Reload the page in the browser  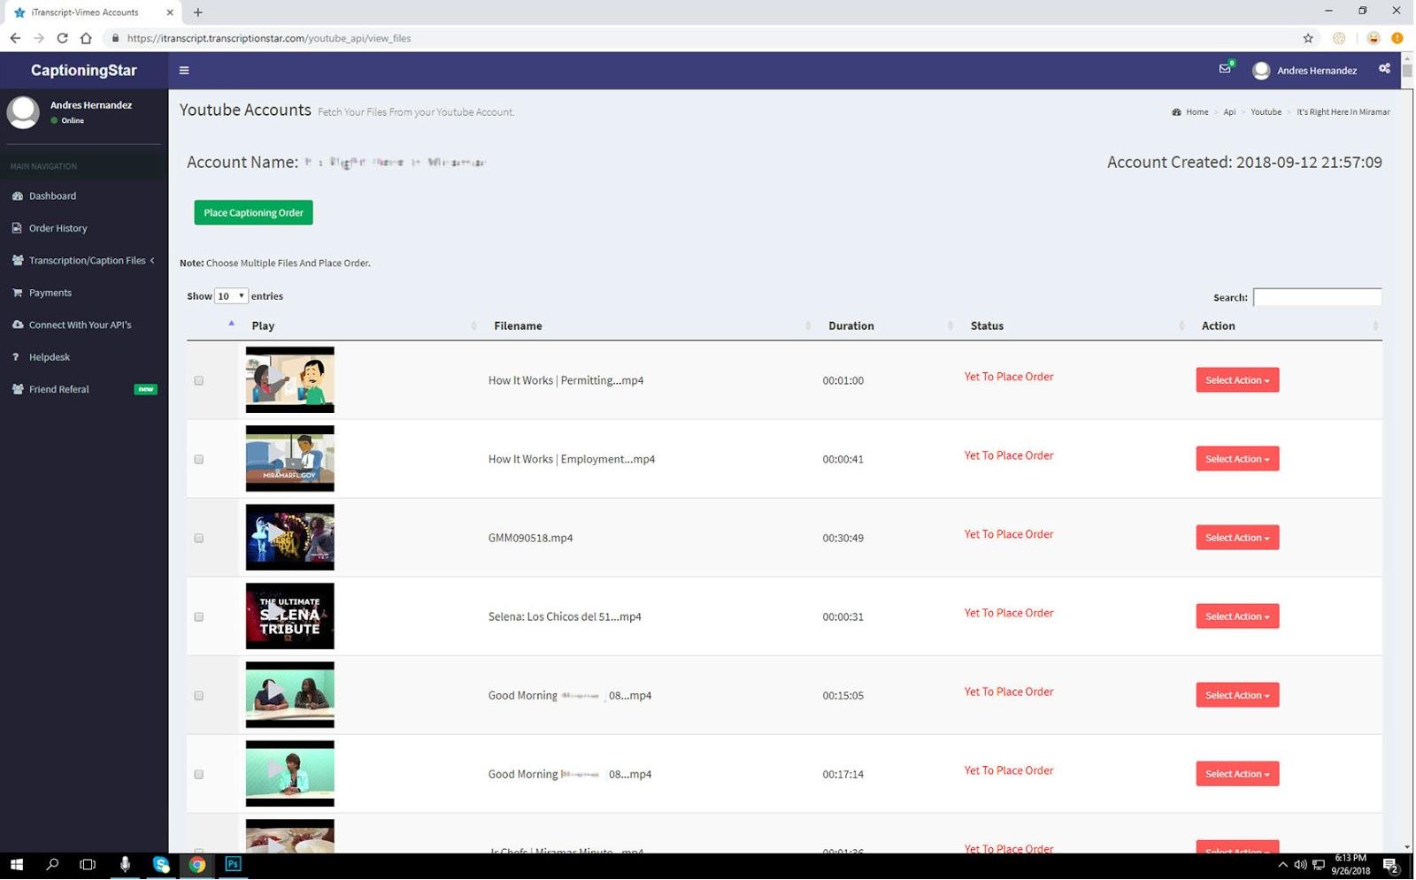(x=62, y=38)
